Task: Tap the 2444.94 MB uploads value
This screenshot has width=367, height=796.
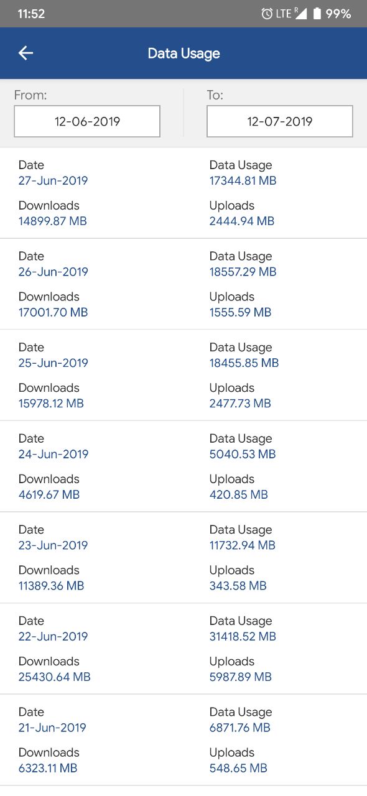Action: point(242,221)
